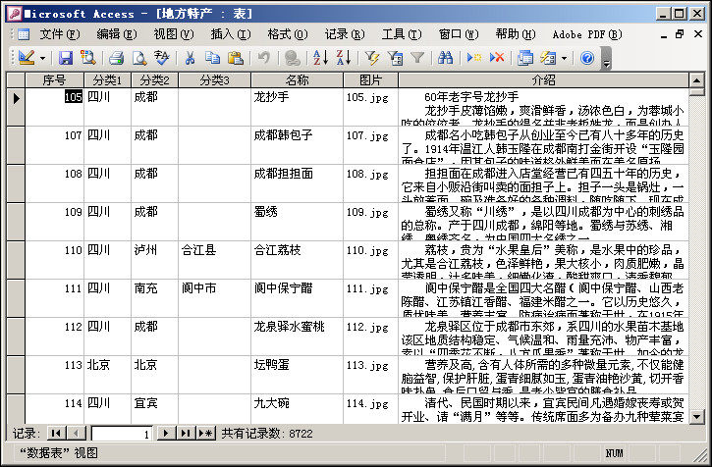The height and width of the screenshot is (467, 712).
Task: Select the 序号 column header
Action: click(54, 80)
